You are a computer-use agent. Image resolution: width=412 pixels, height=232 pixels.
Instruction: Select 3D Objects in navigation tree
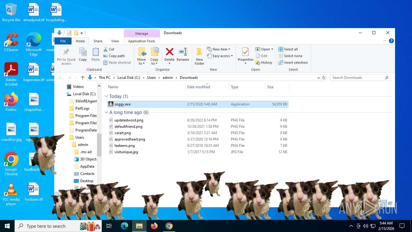86,159
